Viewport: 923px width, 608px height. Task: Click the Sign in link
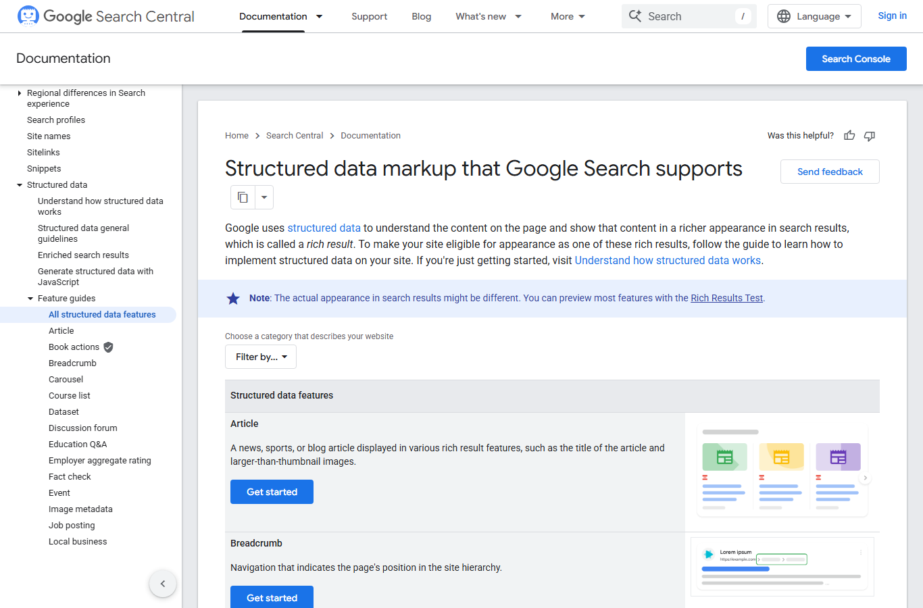pyautogui.click(x=892, y=16)
